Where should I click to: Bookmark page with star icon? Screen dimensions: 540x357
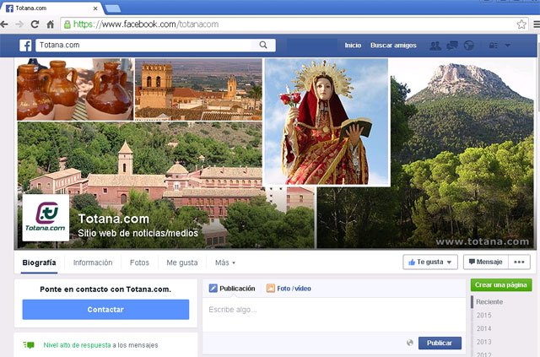pyautogui.click(x=521, y=24)
